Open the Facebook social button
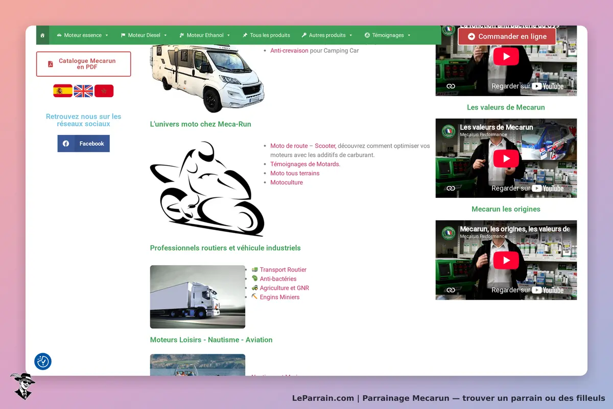Screen dimensions: 613x409 coord(83,144)
